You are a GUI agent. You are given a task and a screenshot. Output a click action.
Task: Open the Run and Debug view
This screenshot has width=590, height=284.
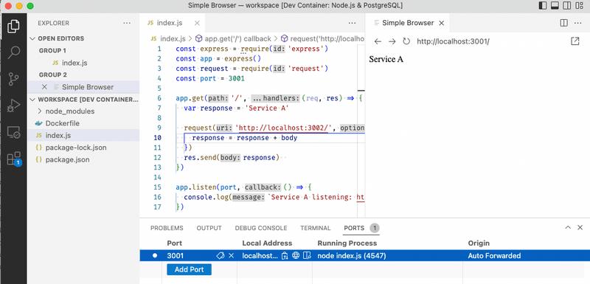pos(13,105)
